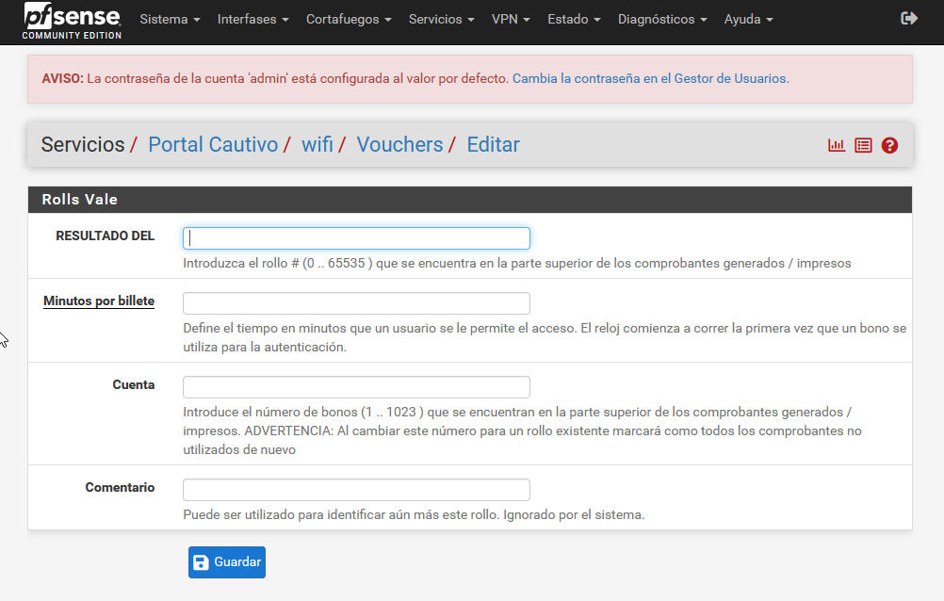Open the status bar-chart icon
The width and height of the screenshot is (944, 601).
click(837, 145)
